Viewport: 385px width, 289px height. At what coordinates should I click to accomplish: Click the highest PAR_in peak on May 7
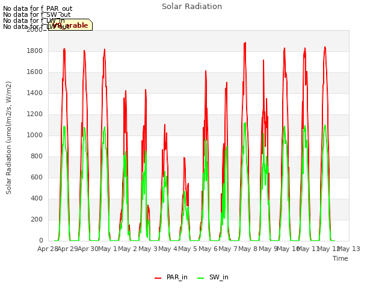click(245, 43)
